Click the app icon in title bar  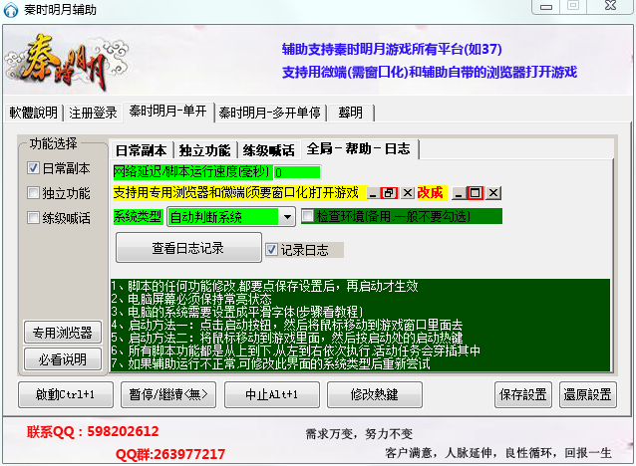click(12, 9)
